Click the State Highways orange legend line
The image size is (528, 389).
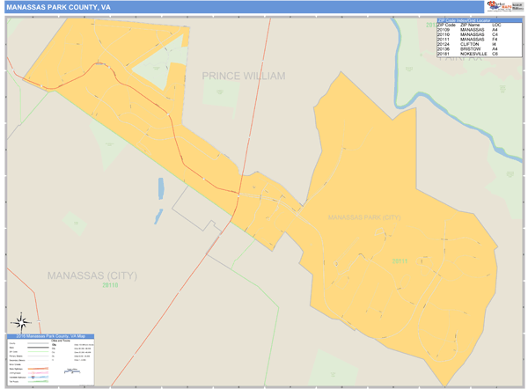pos(38,369)
